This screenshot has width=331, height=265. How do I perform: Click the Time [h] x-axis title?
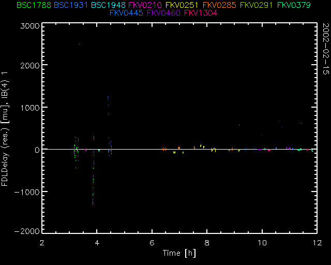(x=179, y=253)
